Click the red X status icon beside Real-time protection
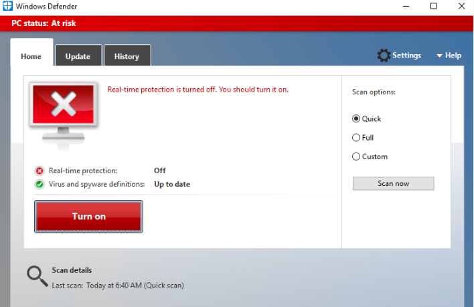The height and width of the screenshot is (307, 474). pyautogui.click(x=39, y=171)
